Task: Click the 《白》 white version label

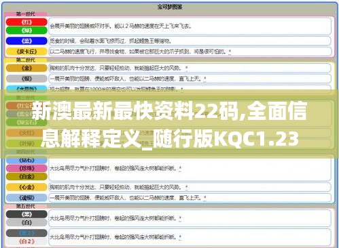Action: coord(26,222)
